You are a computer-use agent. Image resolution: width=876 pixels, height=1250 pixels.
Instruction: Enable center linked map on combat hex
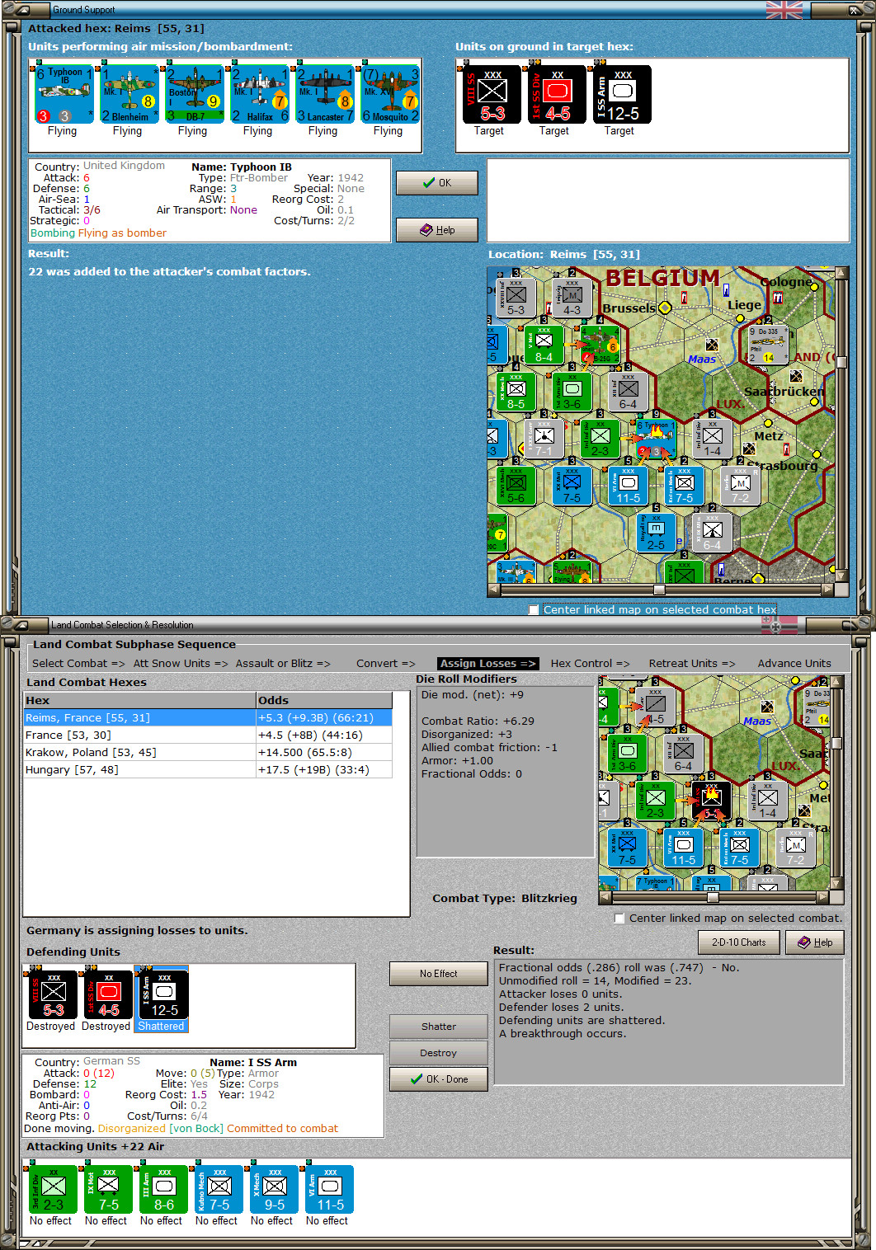(x=534, y=610)
